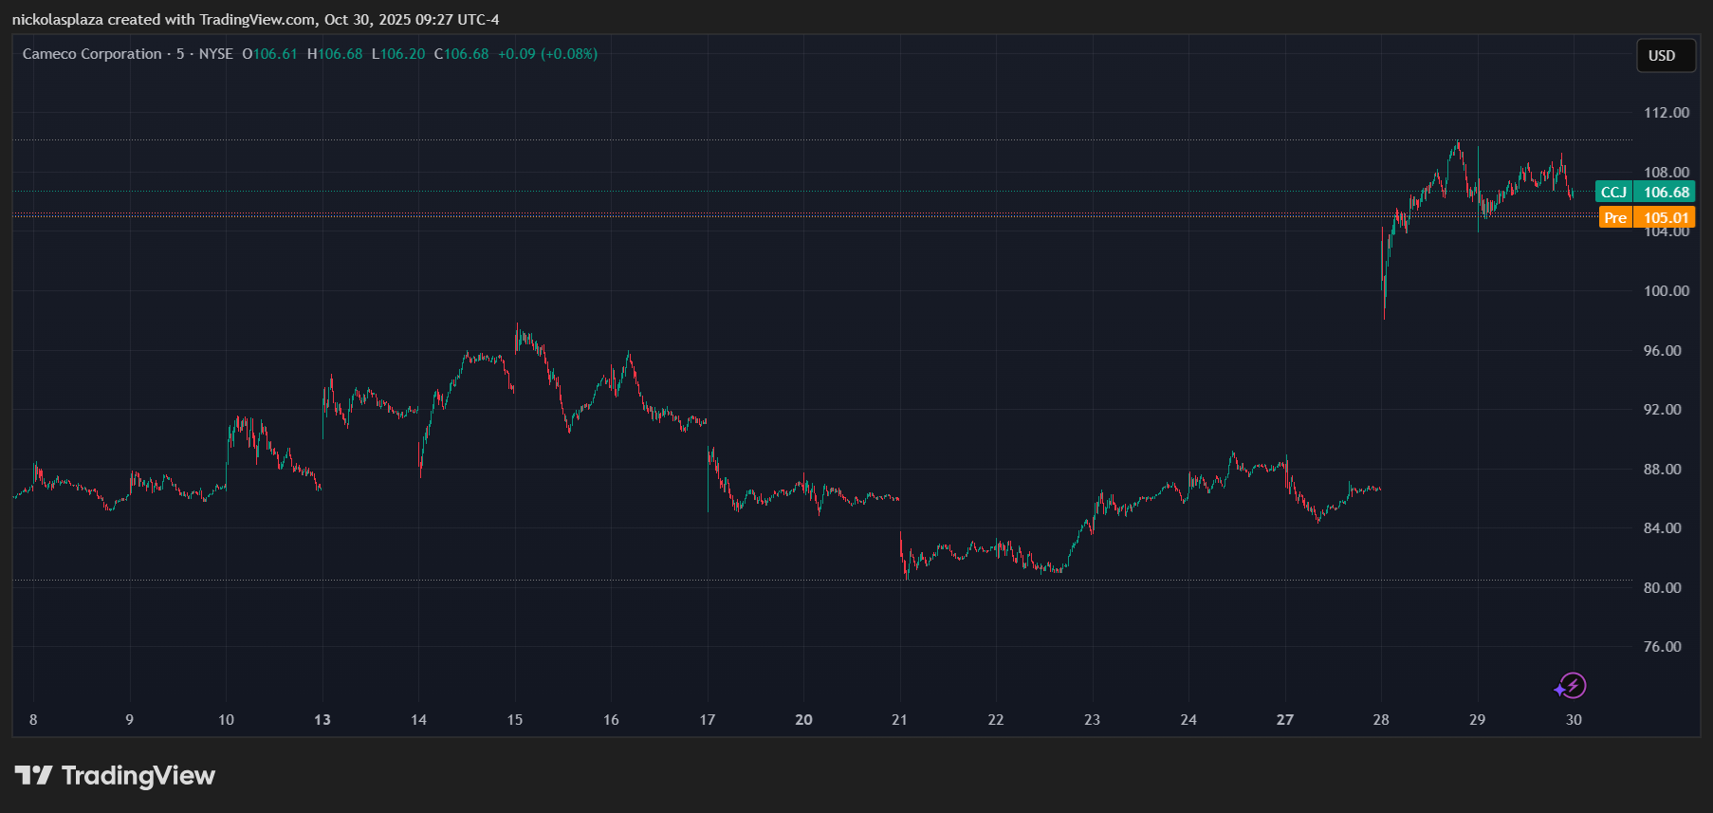Screen dimensions: 1713x813
Task: Click the 13 date label on time axis
Action: 322,720
